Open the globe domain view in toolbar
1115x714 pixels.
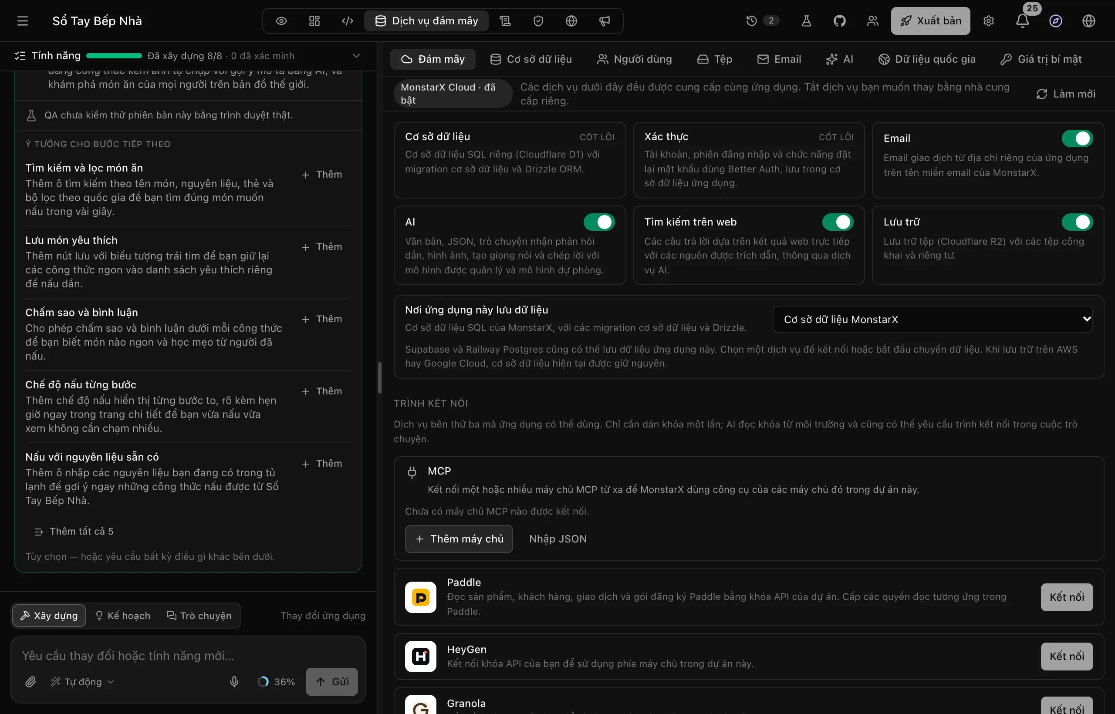point(571,21)
